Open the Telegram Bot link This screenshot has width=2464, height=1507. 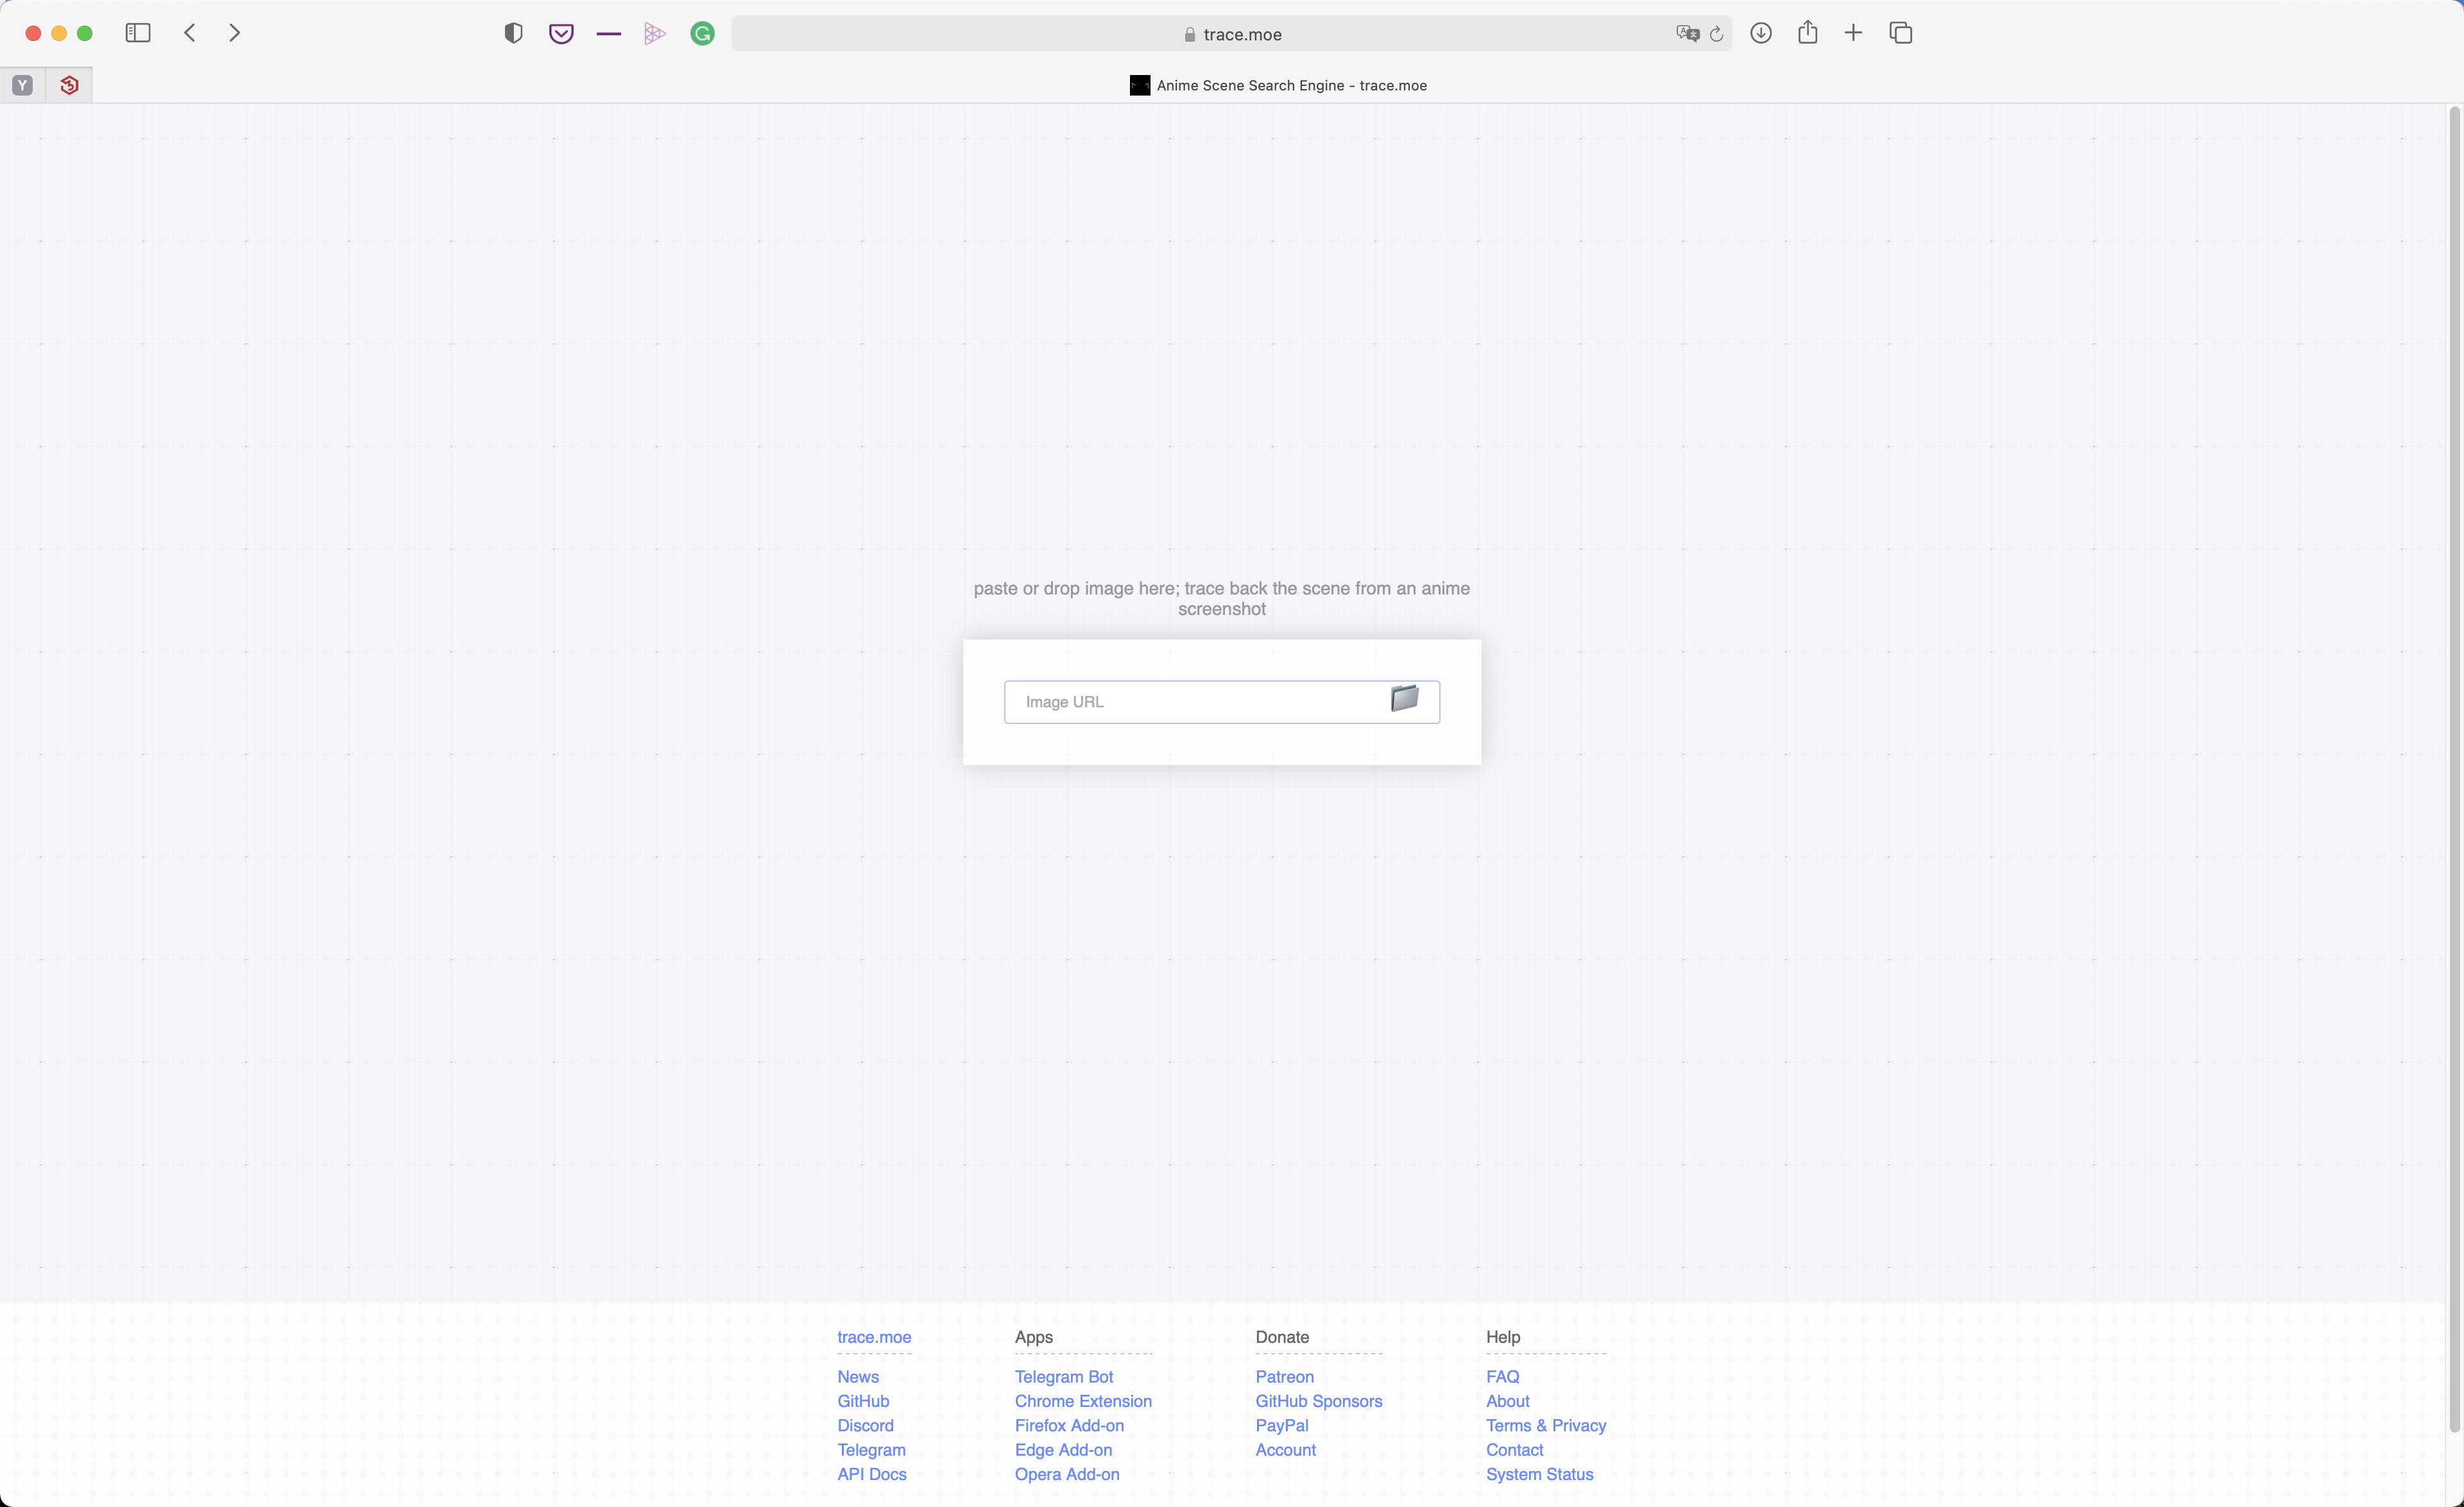tap(1064, 1376)
